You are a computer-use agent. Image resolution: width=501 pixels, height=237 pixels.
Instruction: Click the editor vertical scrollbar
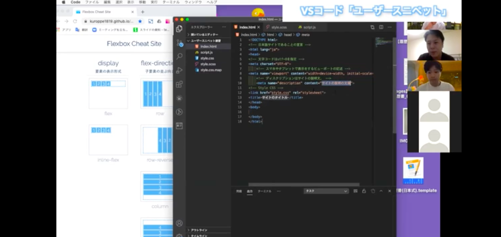pyautogui.click(x=394, y=85)
